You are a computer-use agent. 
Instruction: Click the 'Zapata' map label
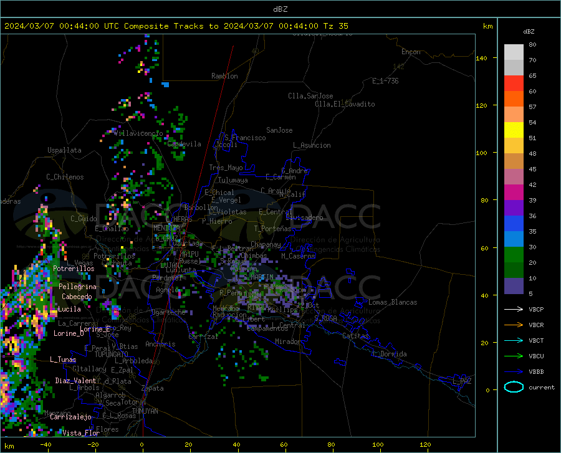point(153,388)
